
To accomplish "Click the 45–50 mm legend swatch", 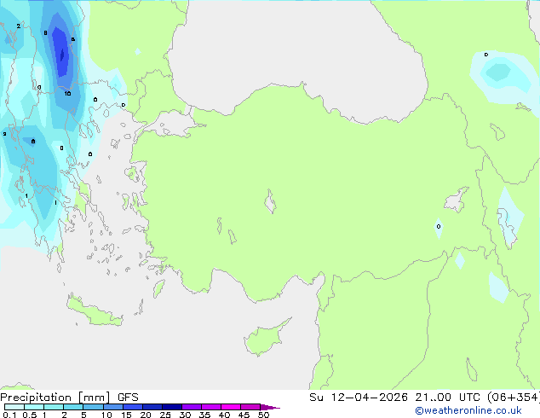I will point(250,407).
